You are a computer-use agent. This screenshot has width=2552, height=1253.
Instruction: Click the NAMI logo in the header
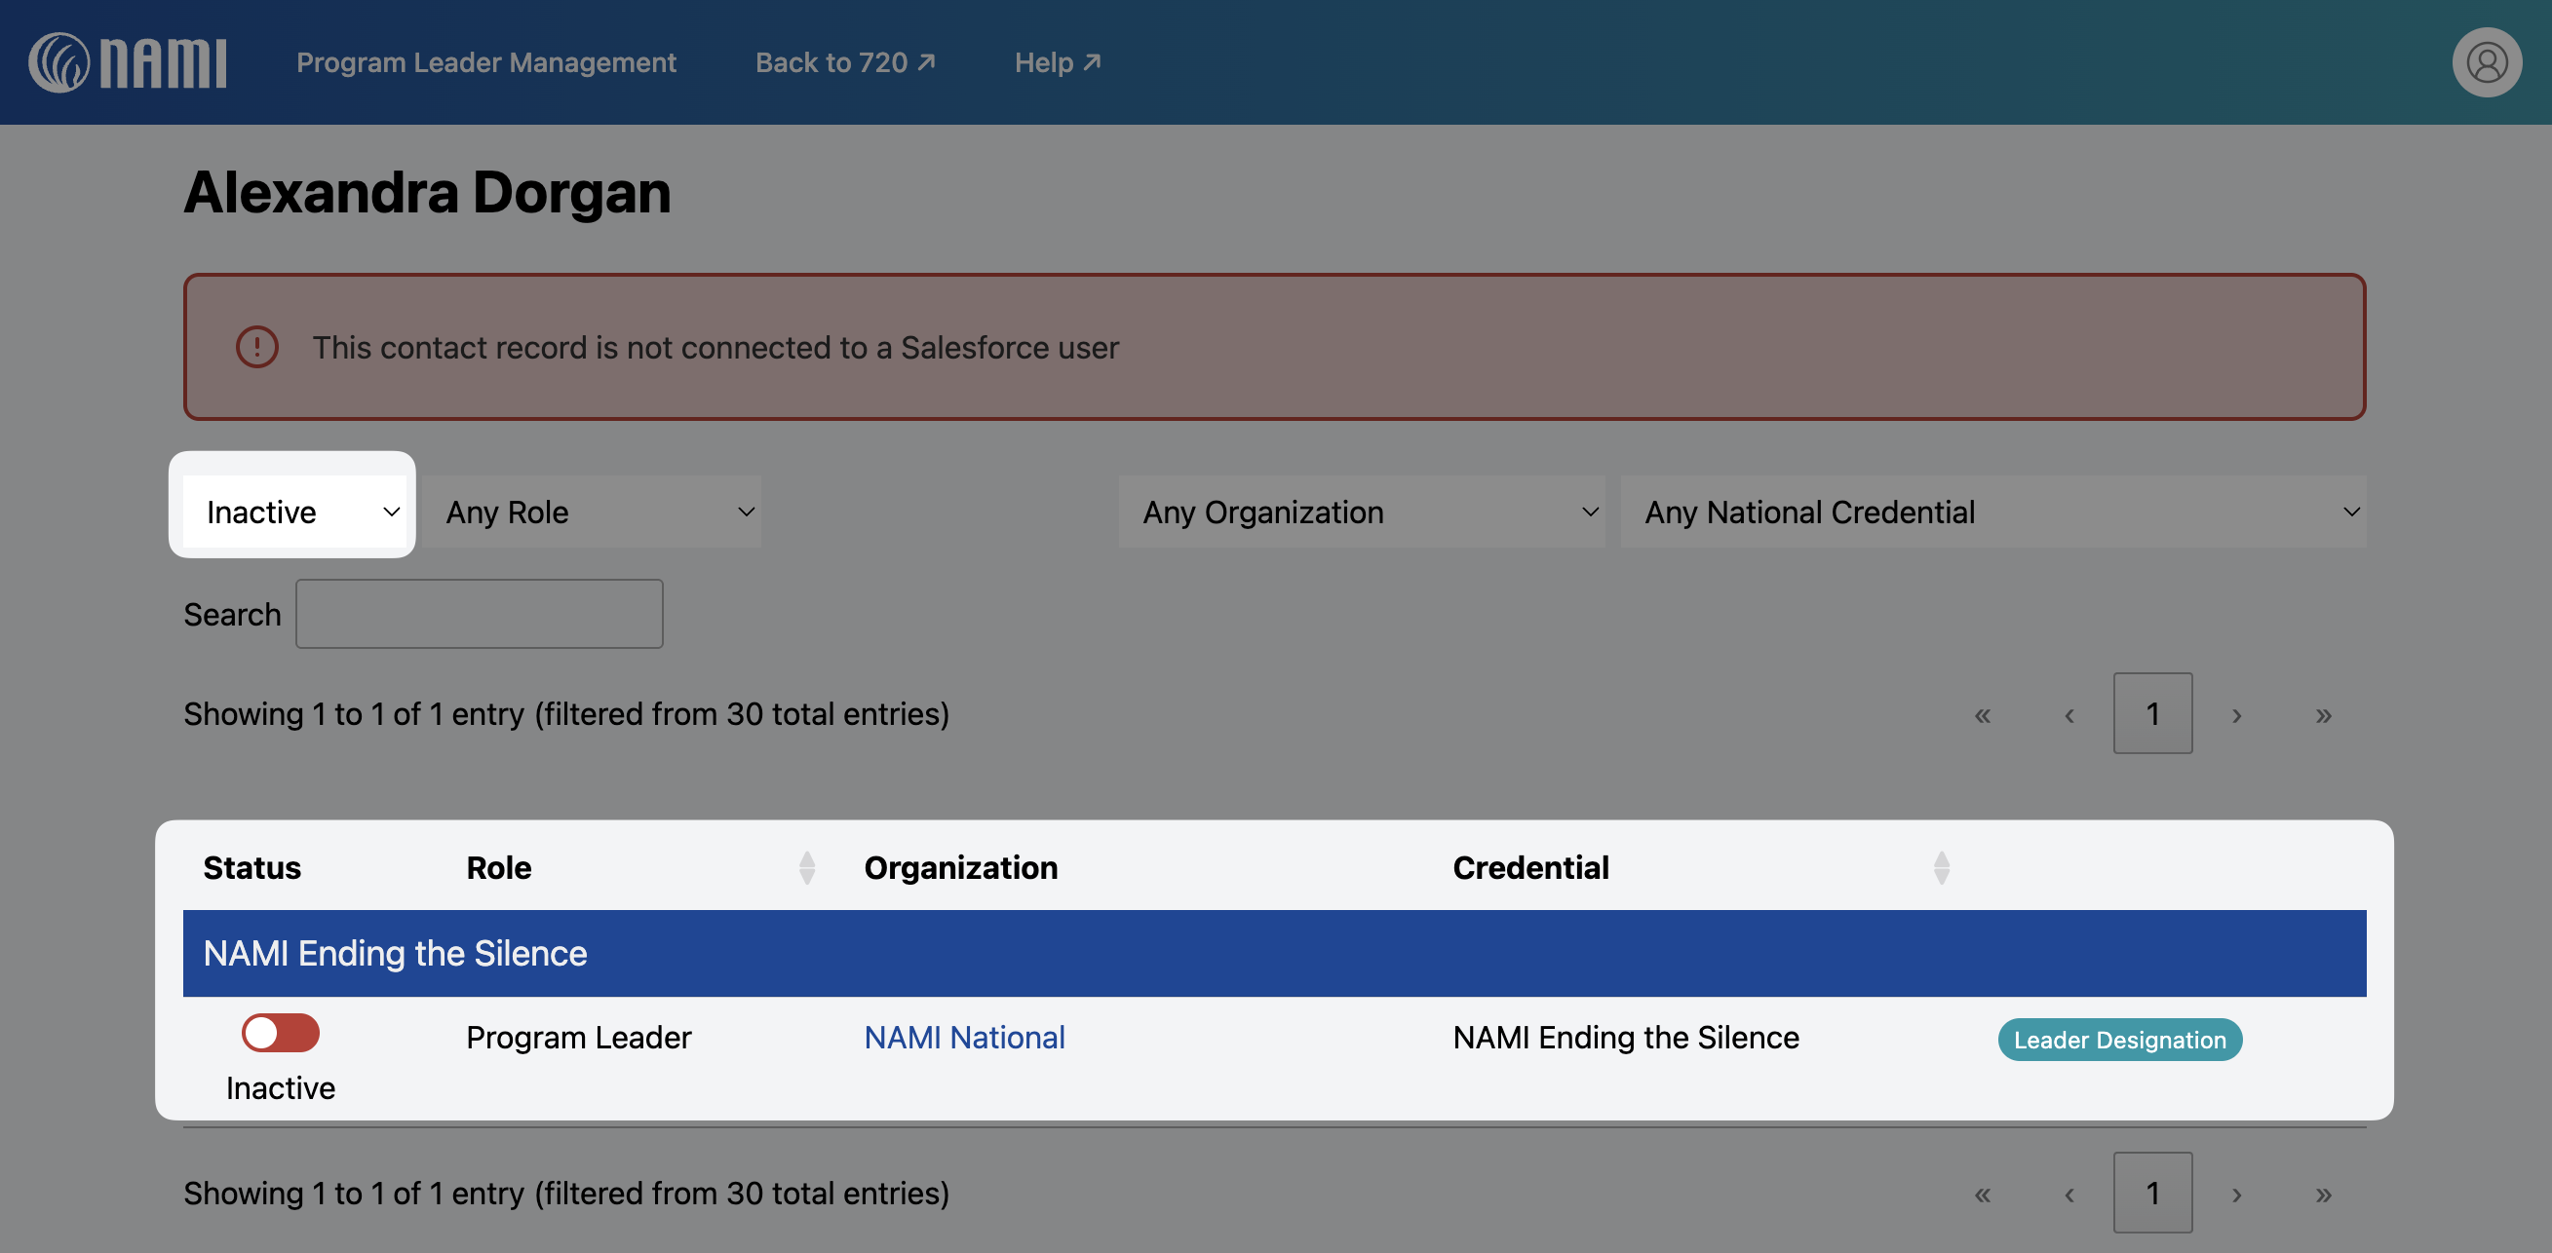[128, 62]
